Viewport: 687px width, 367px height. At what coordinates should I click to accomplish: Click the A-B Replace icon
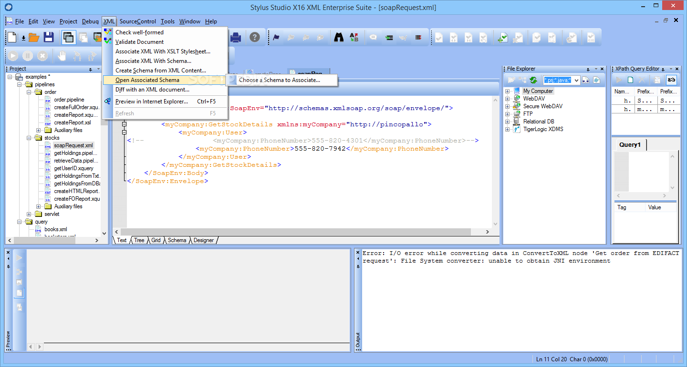[354, 37]
